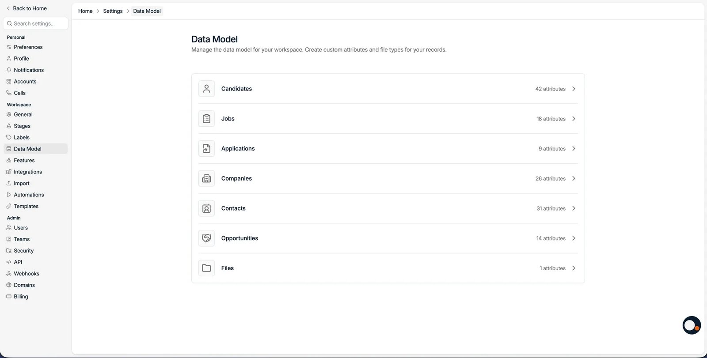Image resolution: width=707 pixels, height=358 pixels.
Task: Click the Jobs clipboard icon
Action: click(x=206, y=119)
